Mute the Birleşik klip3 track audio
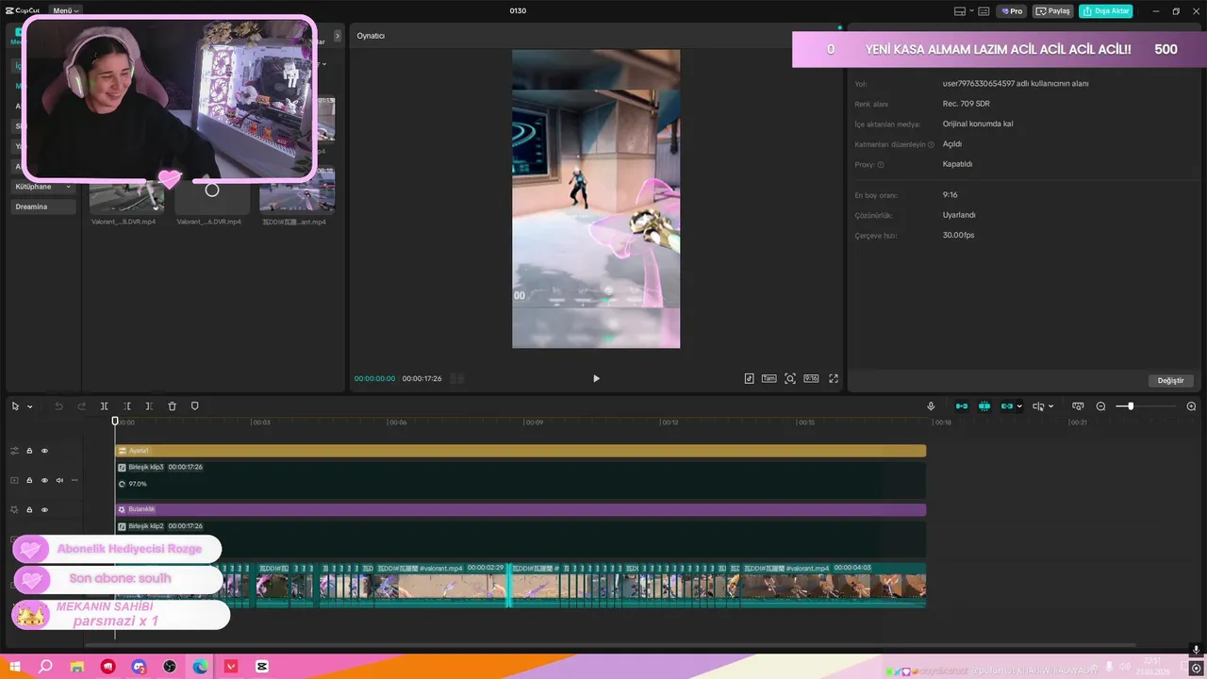Screen dimensions: 1207x679 tap(59, 480)
